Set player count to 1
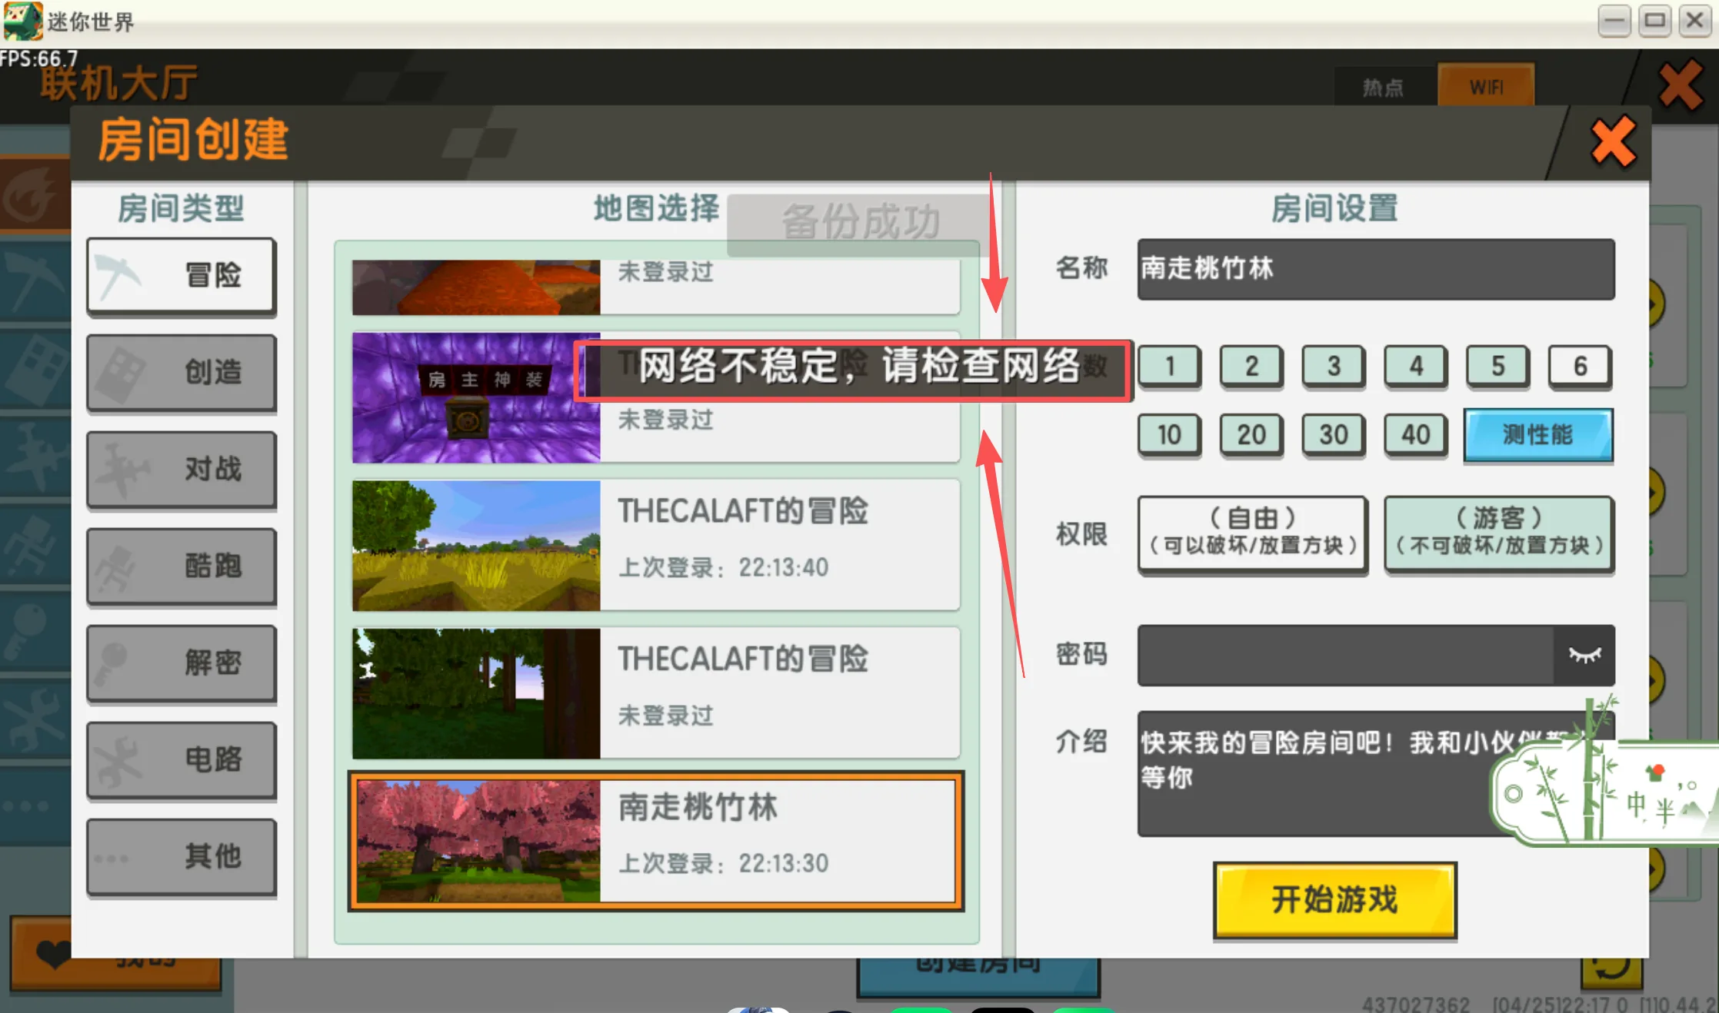This screenshot has width=1719, height=1013. (1169, 366)
